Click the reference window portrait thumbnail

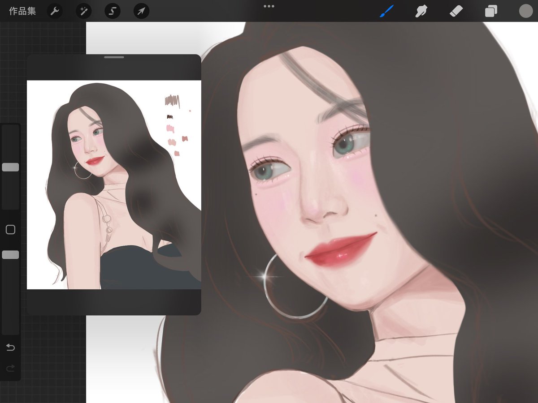click(114, 185)
